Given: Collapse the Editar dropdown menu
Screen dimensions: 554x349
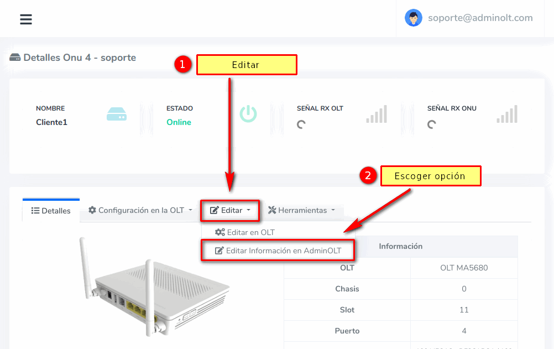Looking at the screenshot, I should (230, 210).
